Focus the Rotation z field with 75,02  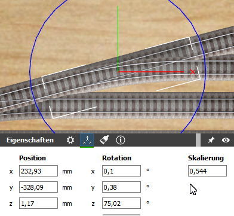tap(121, 203)
